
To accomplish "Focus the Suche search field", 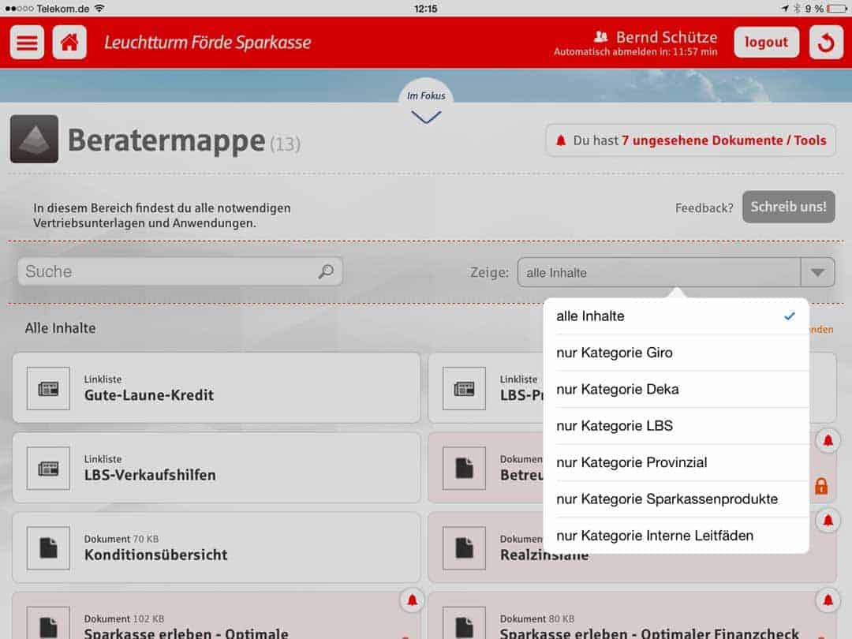I will coord(180,271).
